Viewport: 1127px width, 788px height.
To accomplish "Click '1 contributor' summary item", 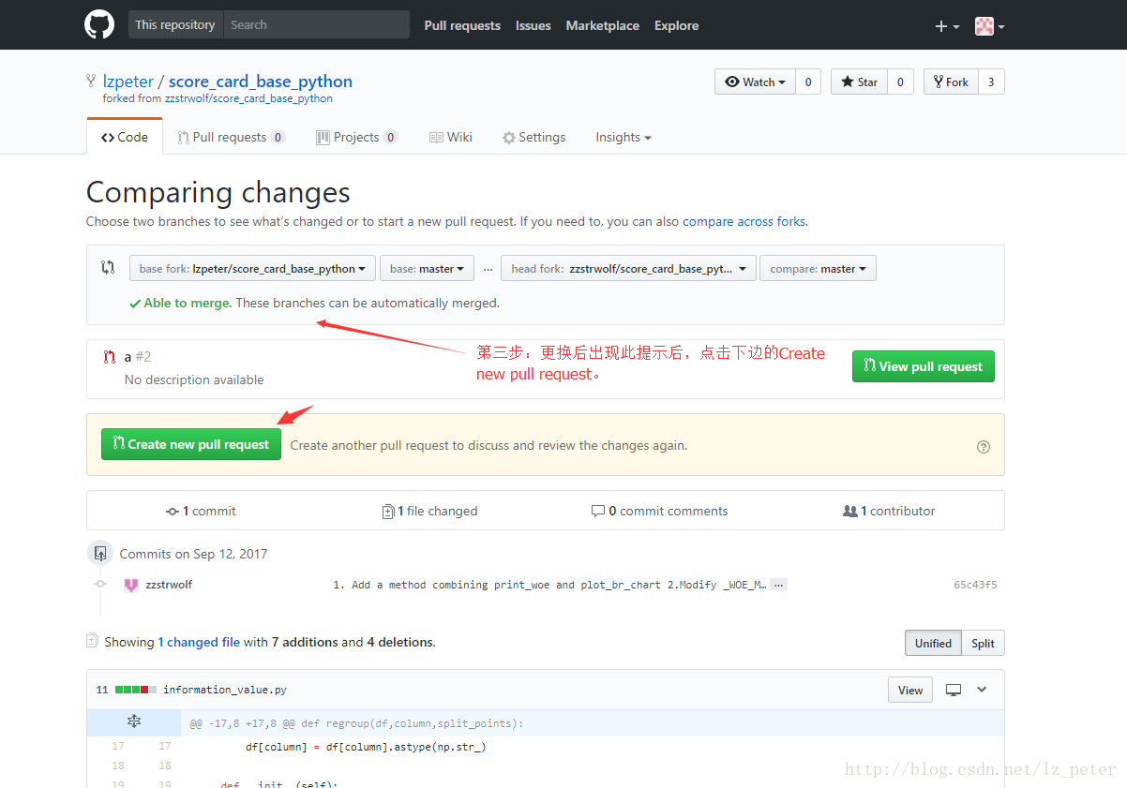I will click(890, 512).
